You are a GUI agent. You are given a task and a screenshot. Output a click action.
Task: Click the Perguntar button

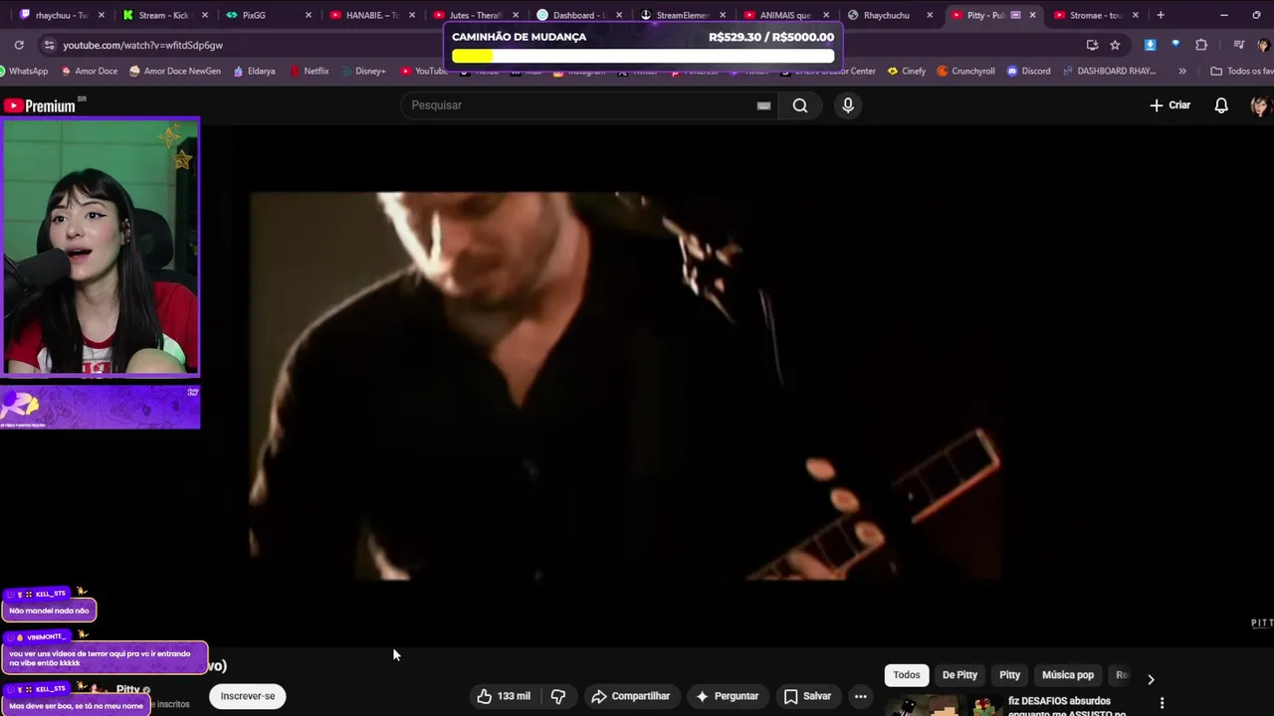click(x=727, y=696)
